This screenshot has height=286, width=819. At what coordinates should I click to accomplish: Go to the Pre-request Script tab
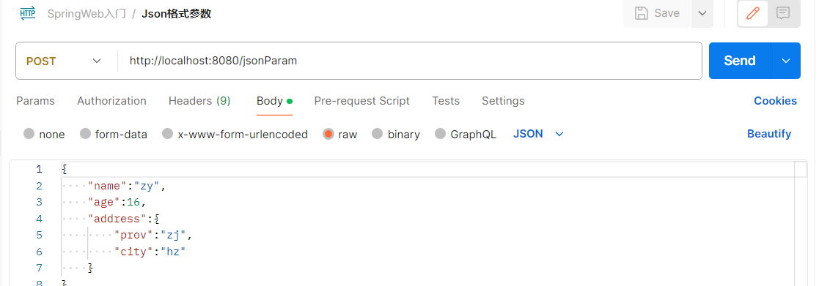[x=362, y=101]
